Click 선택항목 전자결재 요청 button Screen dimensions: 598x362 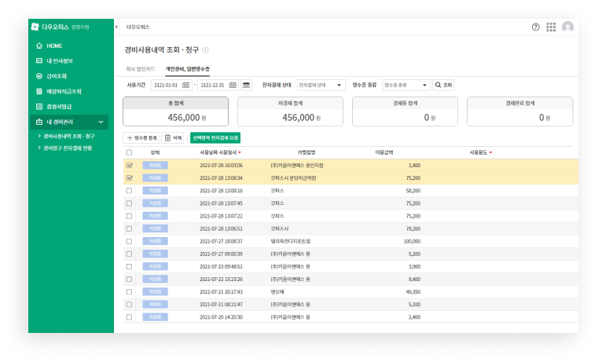[x=215, y=138]
